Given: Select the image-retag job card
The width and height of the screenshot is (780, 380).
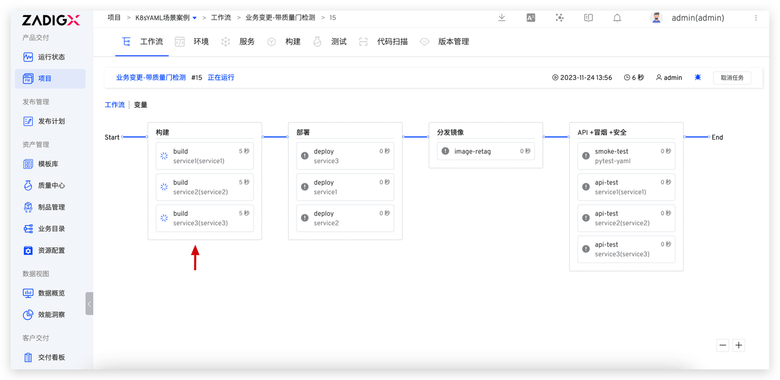Looking at the screenshot, I should tap(486, 152).
